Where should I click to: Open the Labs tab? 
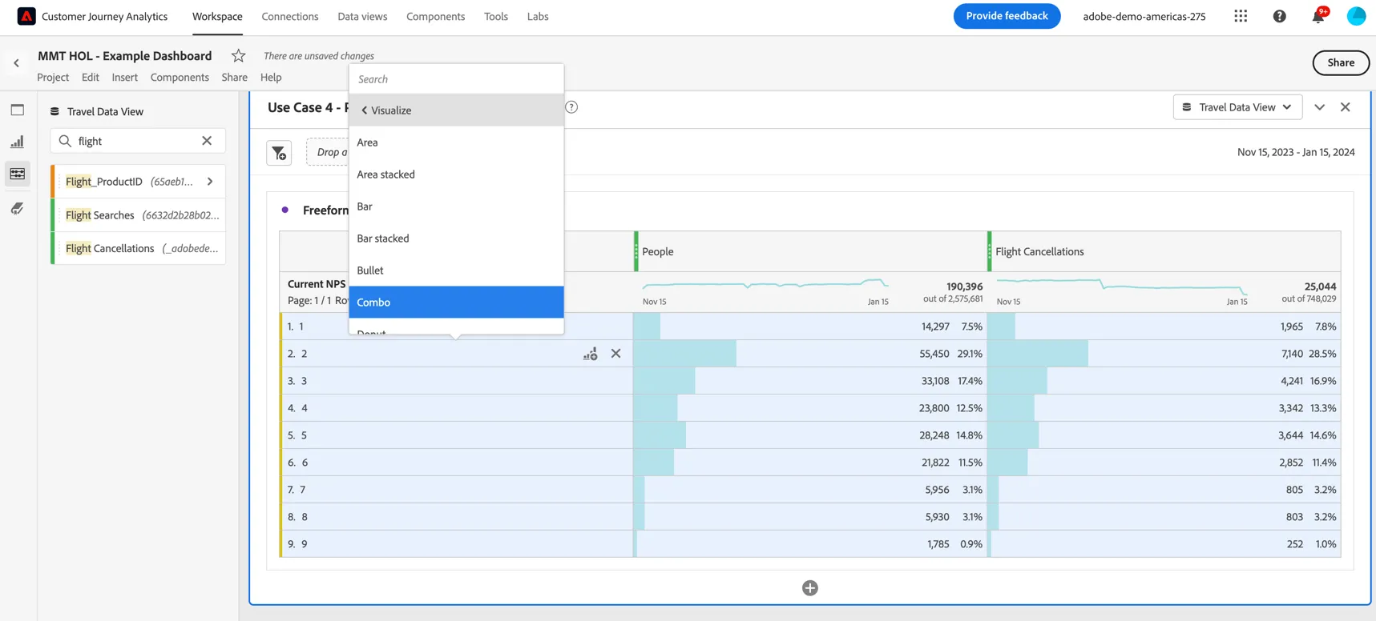(538, 16)
